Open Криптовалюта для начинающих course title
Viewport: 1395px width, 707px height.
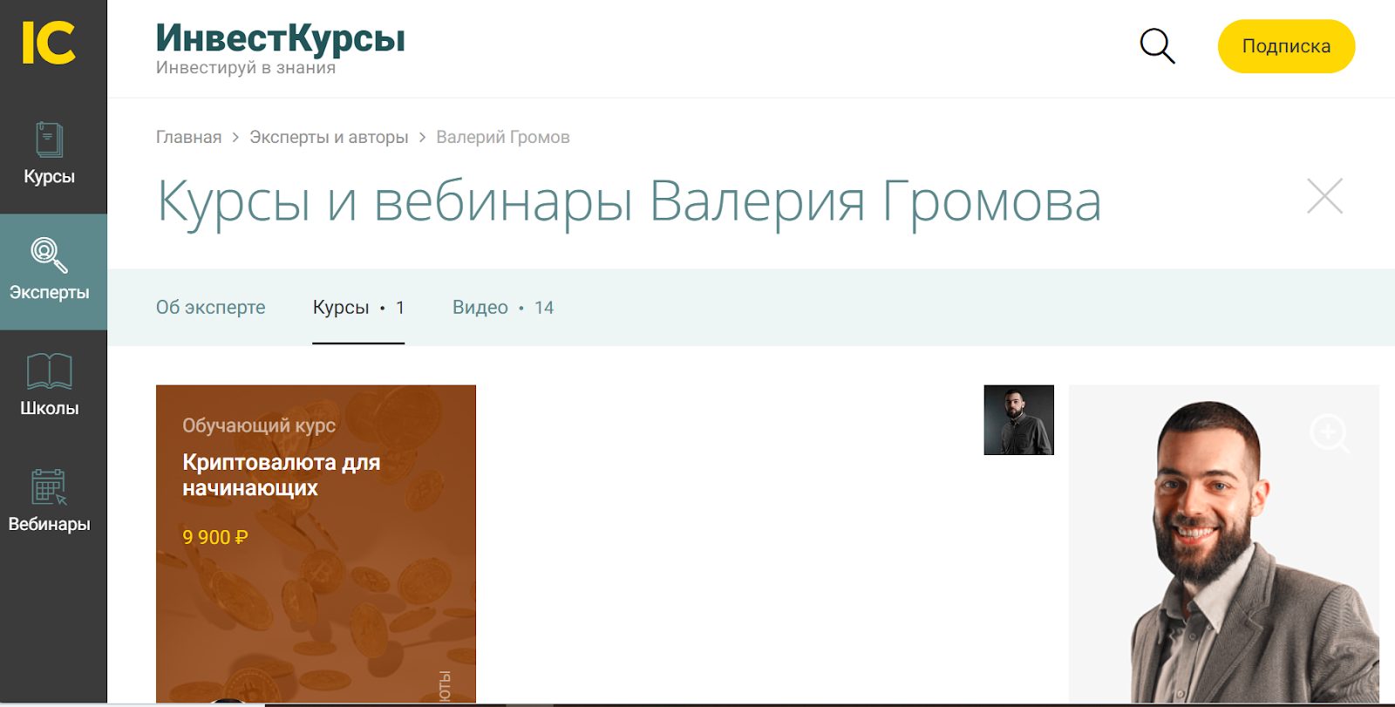tap(281, 475)
